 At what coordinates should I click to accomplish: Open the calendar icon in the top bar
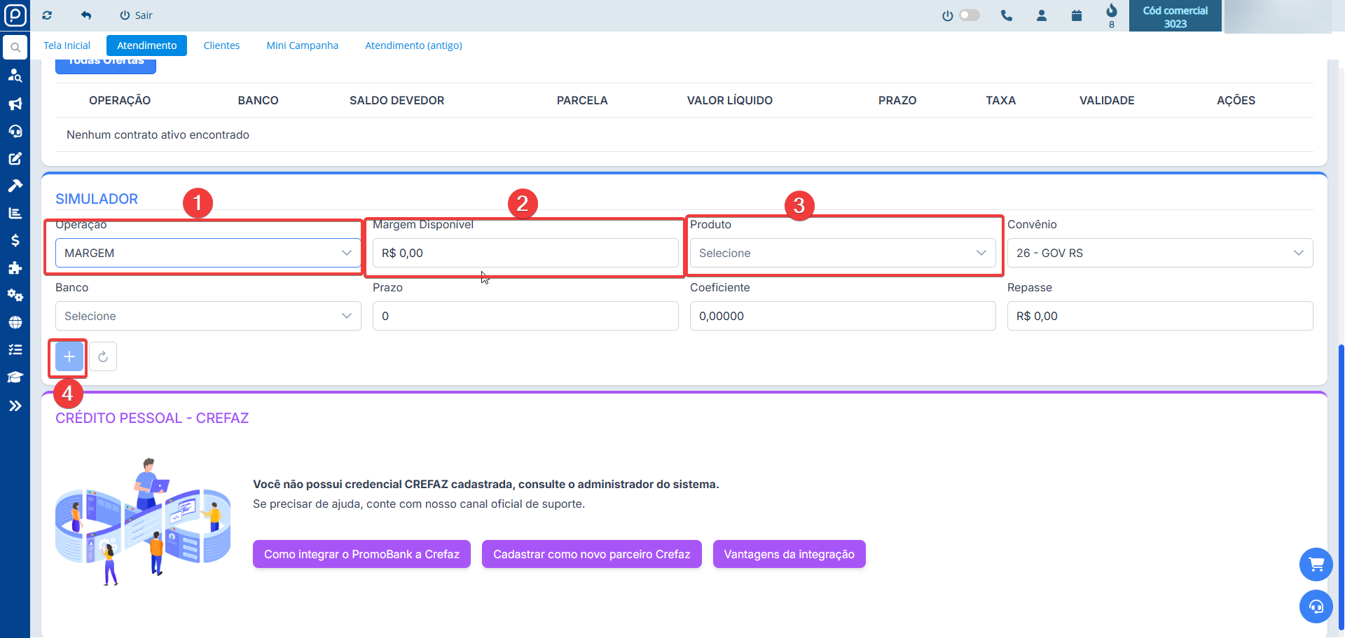click(1077, 15)
